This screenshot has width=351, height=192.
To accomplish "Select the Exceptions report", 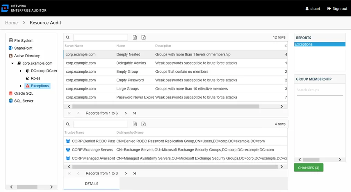I will (320, 45).
